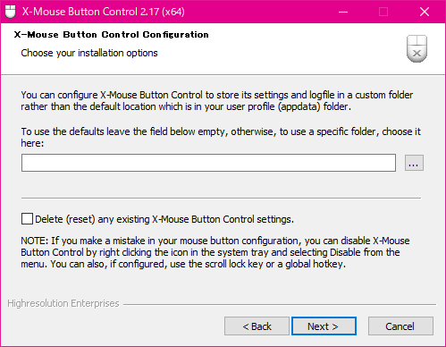Proceed with the Next button

324,326
